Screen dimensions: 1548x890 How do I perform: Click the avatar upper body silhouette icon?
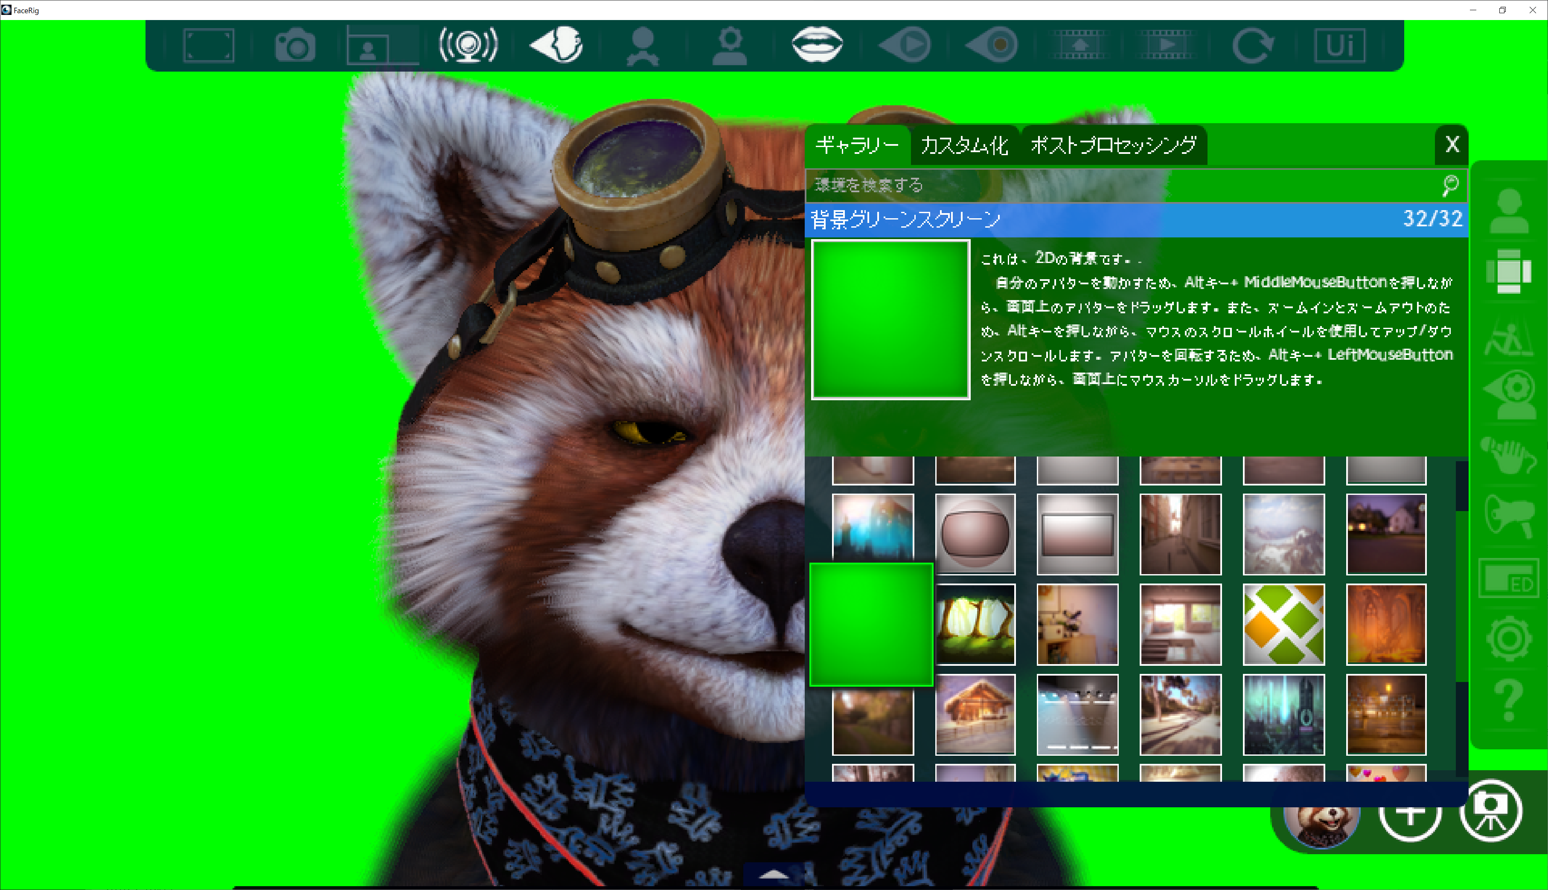[643, 46]
